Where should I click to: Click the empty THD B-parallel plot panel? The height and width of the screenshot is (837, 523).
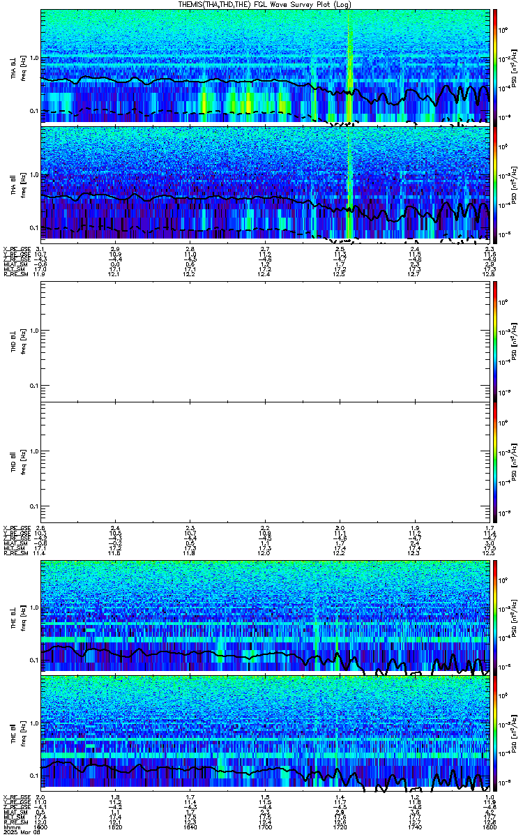(x=265, y=462)
